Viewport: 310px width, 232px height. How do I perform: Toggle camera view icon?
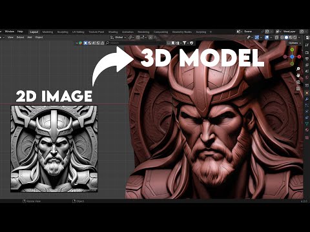point(298,82)
